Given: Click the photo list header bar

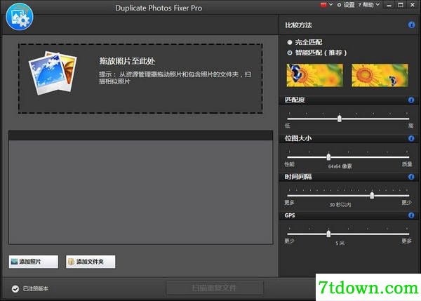Looking at the screenshot, I should coord(141,135).
